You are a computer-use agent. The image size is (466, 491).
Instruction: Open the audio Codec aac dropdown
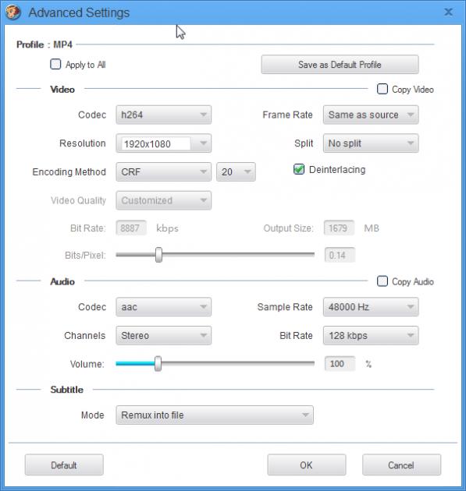pos(163,307)
